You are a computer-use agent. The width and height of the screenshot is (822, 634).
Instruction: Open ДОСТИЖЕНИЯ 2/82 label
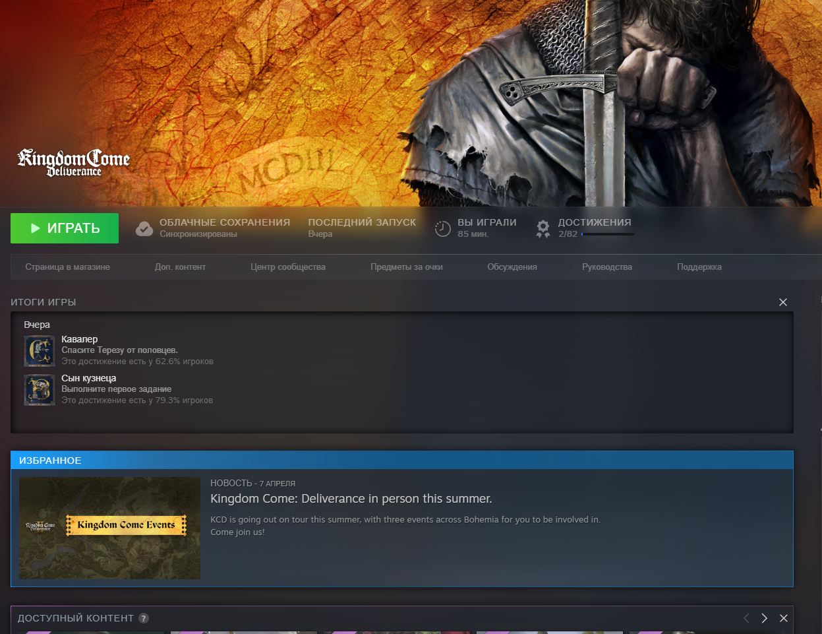point(595,228)
